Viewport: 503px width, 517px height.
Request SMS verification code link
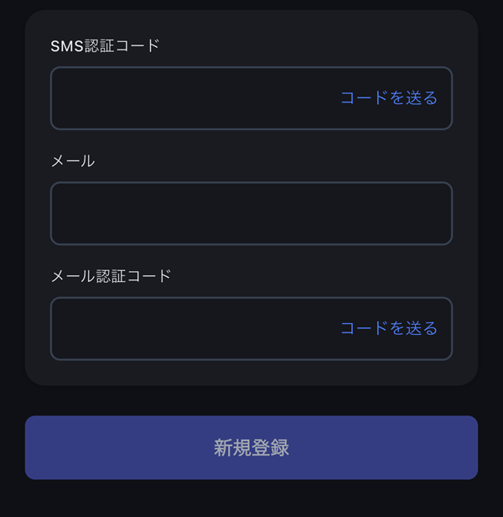pyautogui.click(x=389, y=98)
